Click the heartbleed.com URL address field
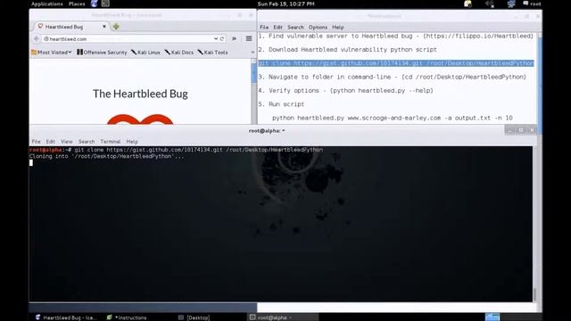Screen dimensions: 571x321 (x=129, y=38)
